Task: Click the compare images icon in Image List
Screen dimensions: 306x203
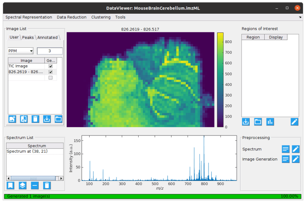Action: 24,119
